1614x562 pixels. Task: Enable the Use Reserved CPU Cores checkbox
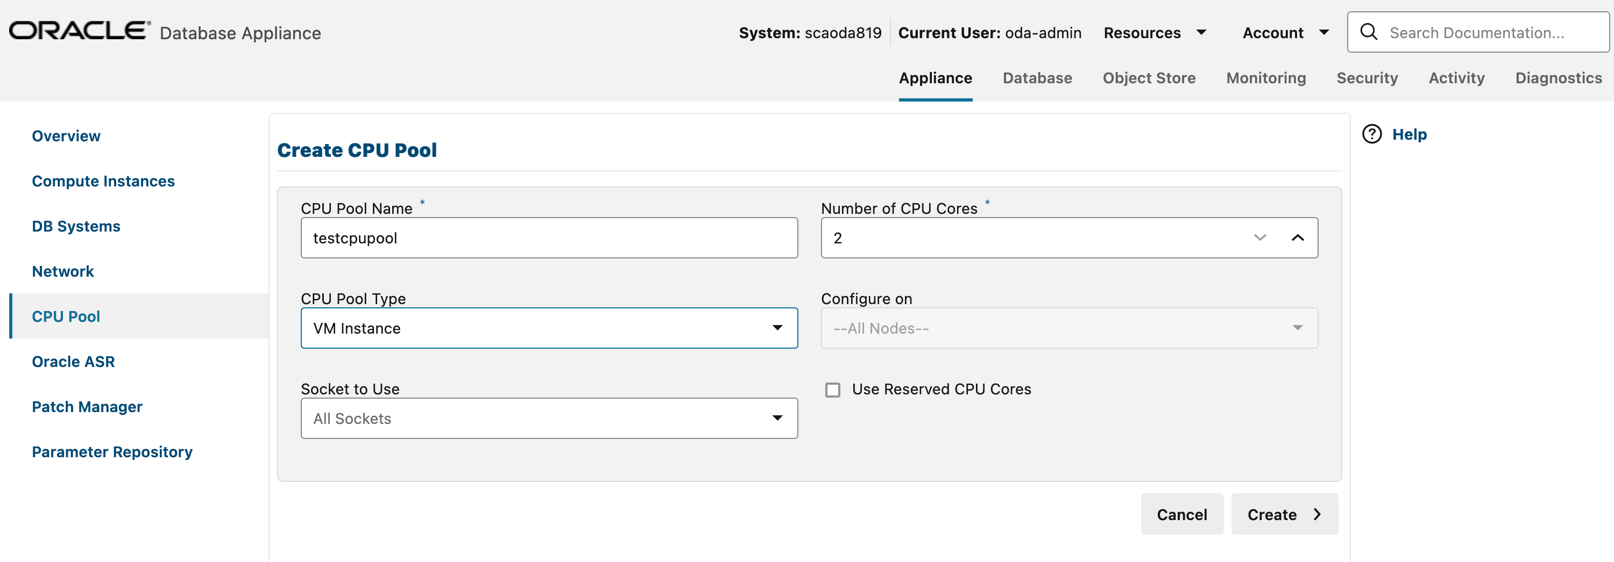(x=833, y=390)
